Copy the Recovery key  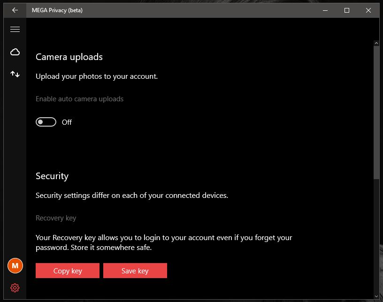[68, 271]
